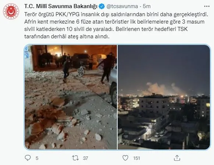Click the smoke plume in the right photo

164,89
